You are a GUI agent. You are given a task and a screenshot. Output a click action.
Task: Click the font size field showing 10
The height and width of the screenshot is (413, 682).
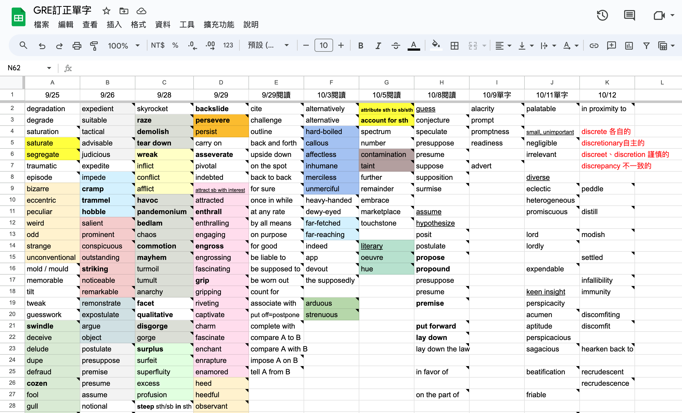[x=324, y=45]
